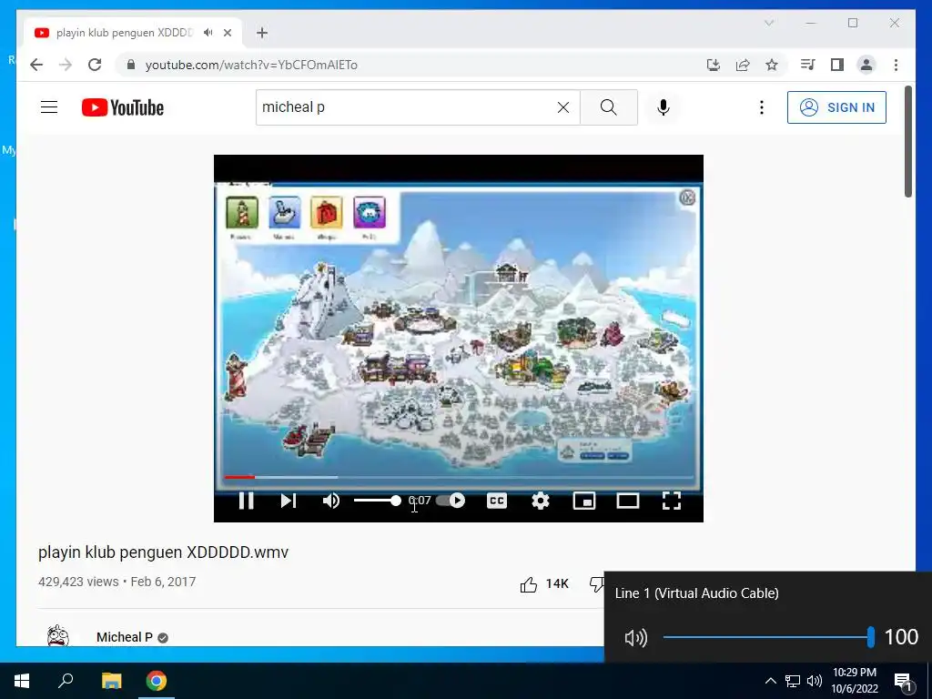Mute Line 1 audio in the volume flyout

635,638
